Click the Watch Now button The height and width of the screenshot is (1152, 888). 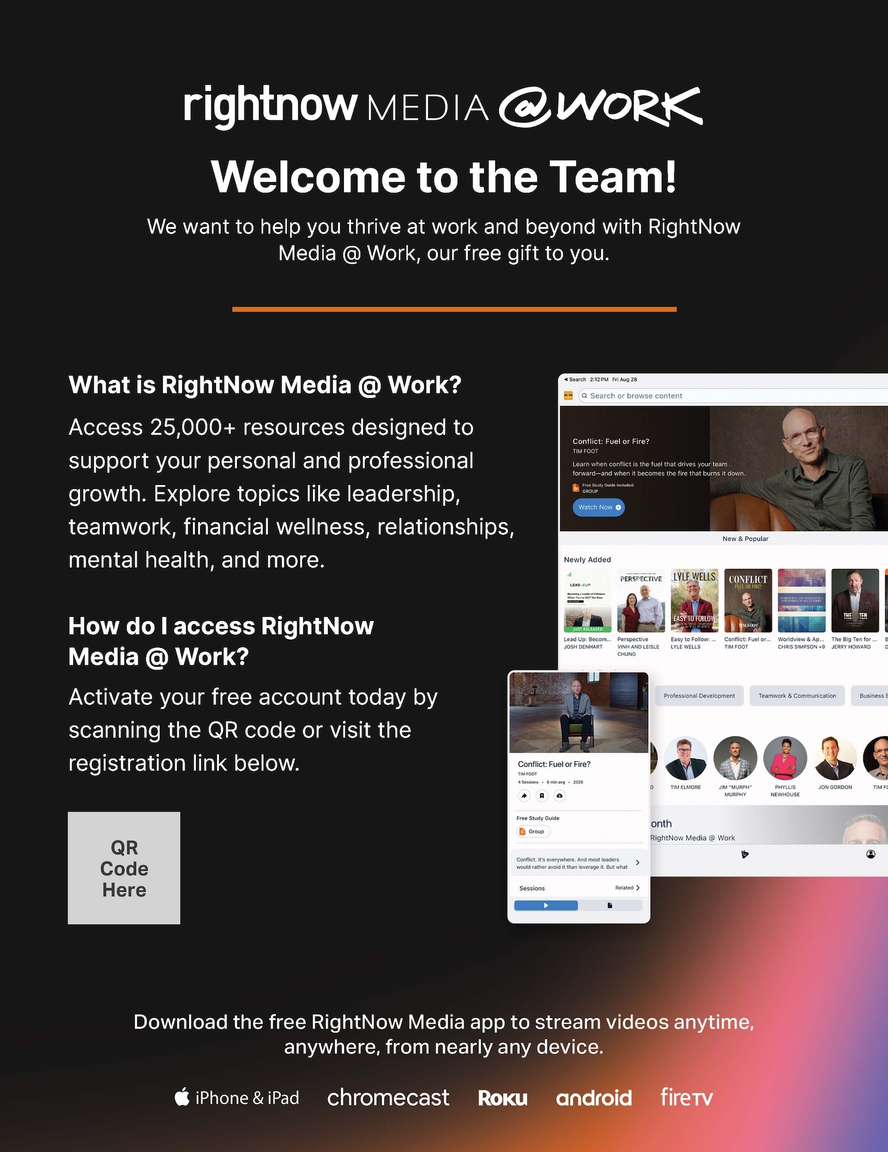[x=599, y=507]
